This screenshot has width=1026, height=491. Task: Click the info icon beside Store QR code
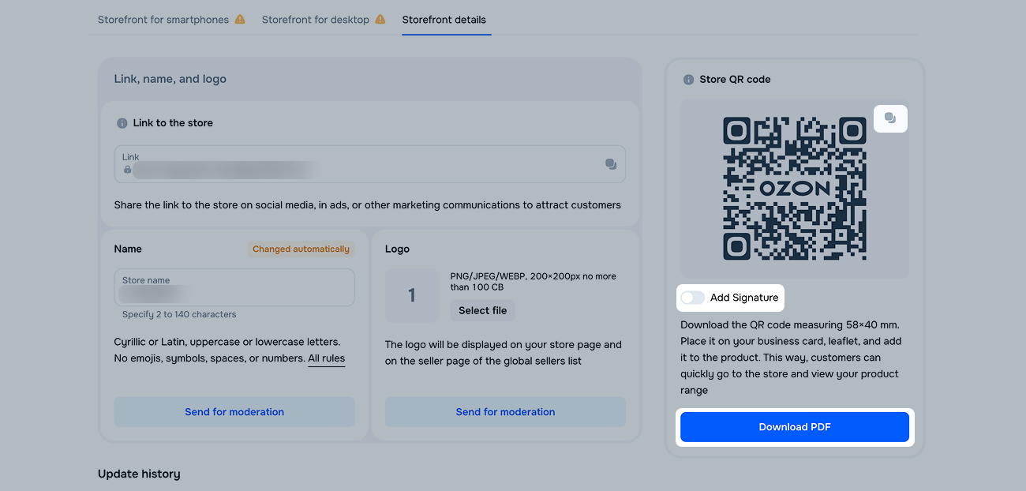coord(688,80)
